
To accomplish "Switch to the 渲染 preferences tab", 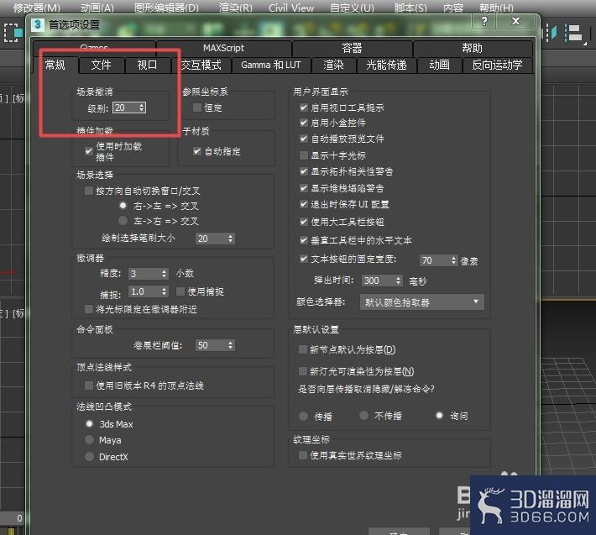I will coord(334,65).
